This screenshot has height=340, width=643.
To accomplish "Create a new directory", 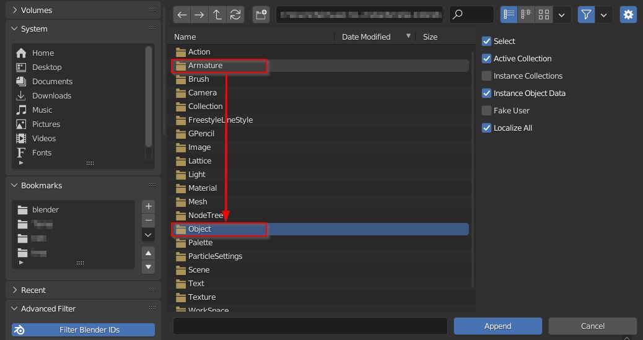I will (261, 15).
